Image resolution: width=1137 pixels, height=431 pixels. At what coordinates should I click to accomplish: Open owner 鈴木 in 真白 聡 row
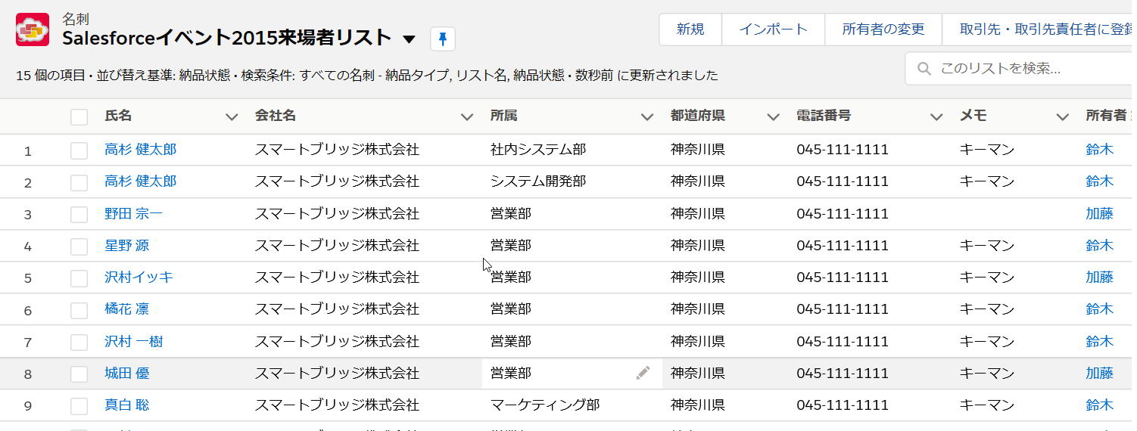pos(1099,405)
